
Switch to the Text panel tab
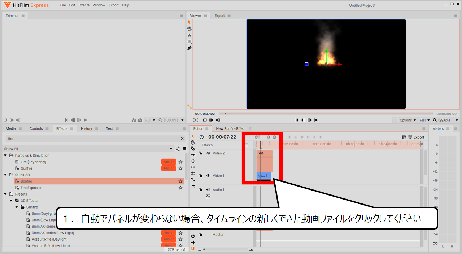(x=109, y=128)
